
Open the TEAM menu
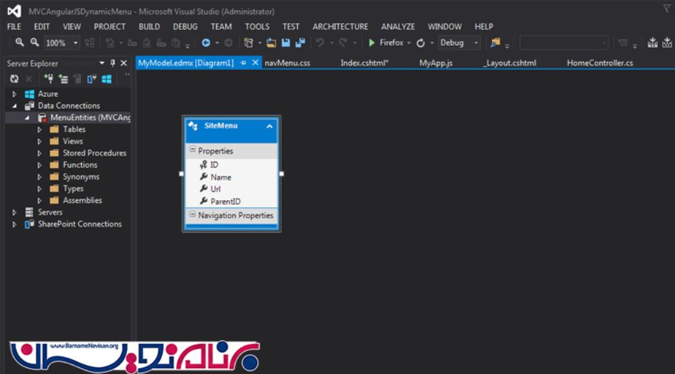221,27
